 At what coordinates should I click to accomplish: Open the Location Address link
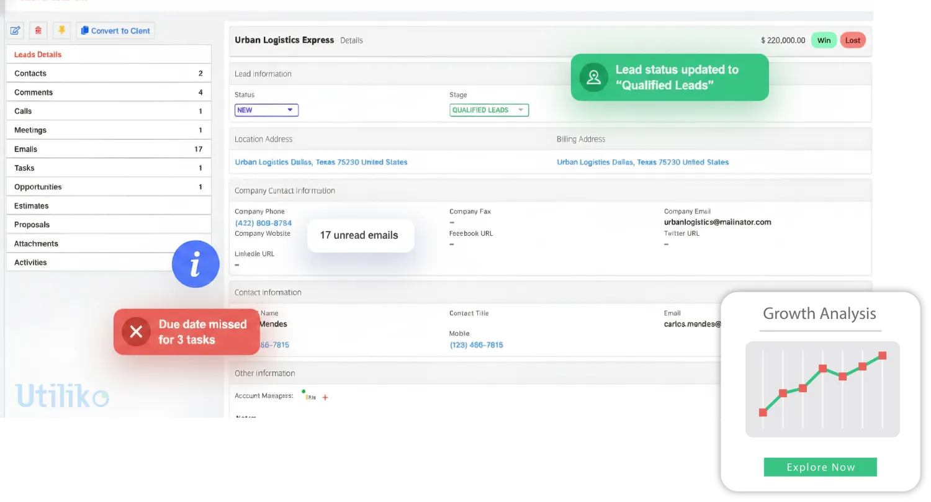[x=321, y=162]
